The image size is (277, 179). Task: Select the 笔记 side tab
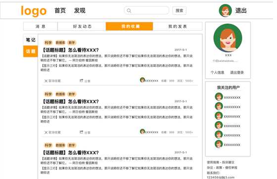click(31, 40)
